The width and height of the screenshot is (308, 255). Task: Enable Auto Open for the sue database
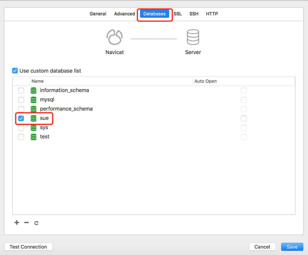244,118
